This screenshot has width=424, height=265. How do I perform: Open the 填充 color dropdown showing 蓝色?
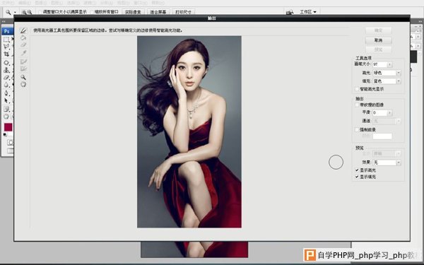[387, 81]
